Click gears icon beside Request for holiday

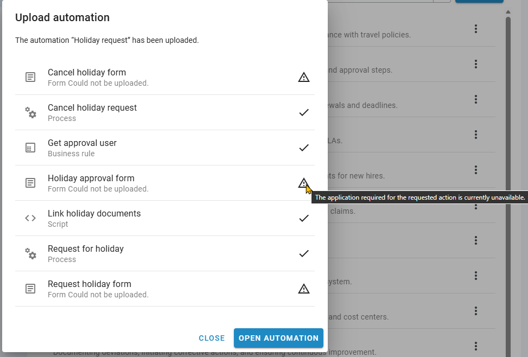tap(31, 253)
